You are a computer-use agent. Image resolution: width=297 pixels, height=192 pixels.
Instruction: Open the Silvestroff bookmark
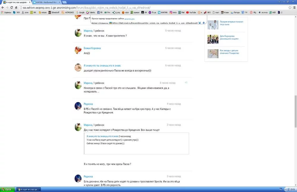pyautogui.click(x=54, y=12)
